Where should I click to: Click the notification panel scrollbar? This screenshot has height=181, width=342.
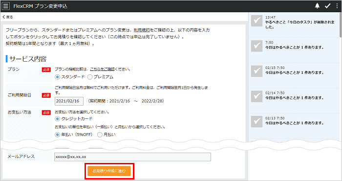click(341, 25)
